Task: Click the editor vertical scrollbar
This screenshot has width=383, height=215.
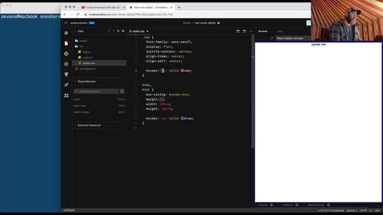Action: [x=253, y=91]
